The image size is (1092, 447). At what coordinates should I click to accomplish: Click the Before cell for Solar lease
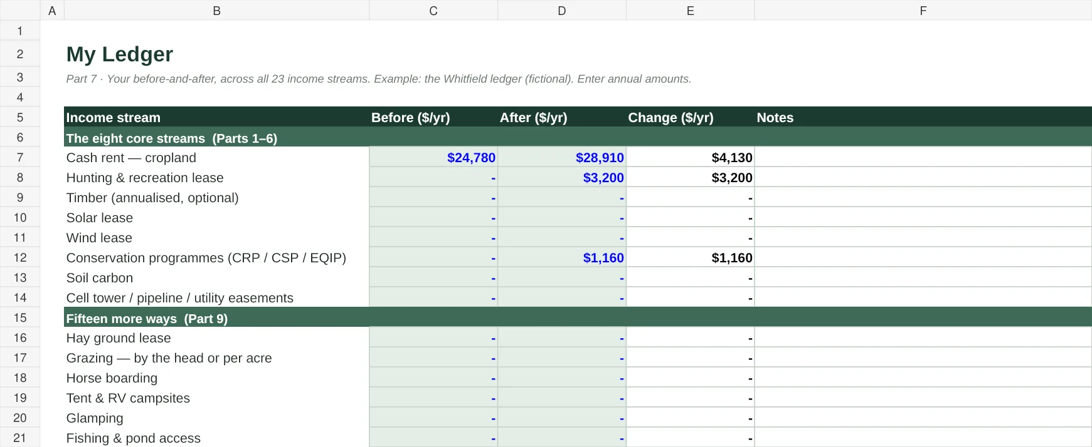point(433,217)
